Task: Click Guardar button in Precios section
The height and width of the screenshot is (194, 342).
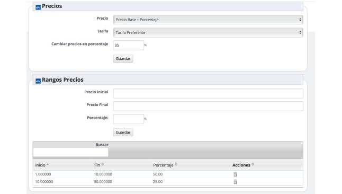Action: 123,58
